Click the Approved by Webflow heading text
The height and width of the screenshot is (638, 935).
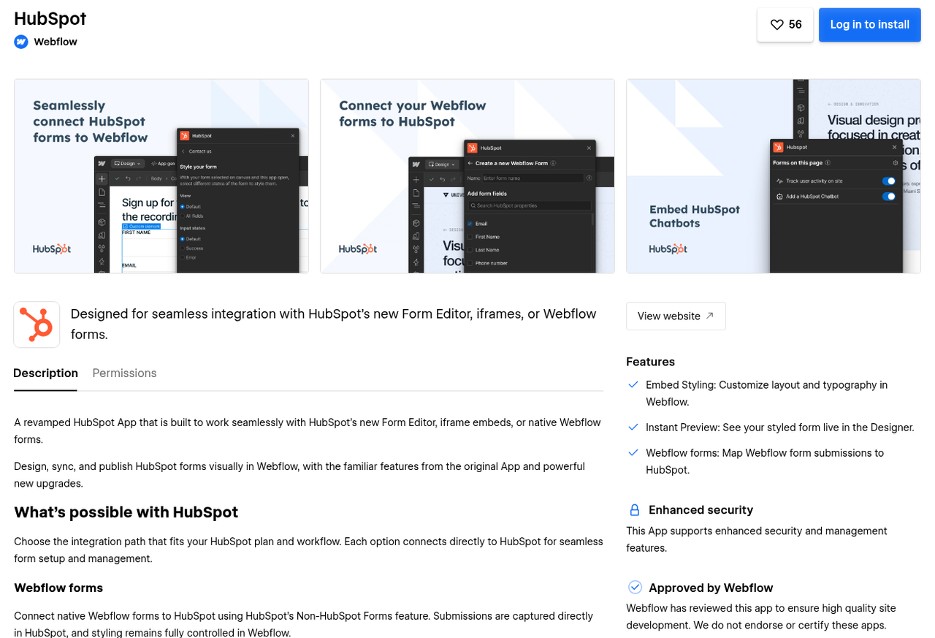click(x=711, y=588)
